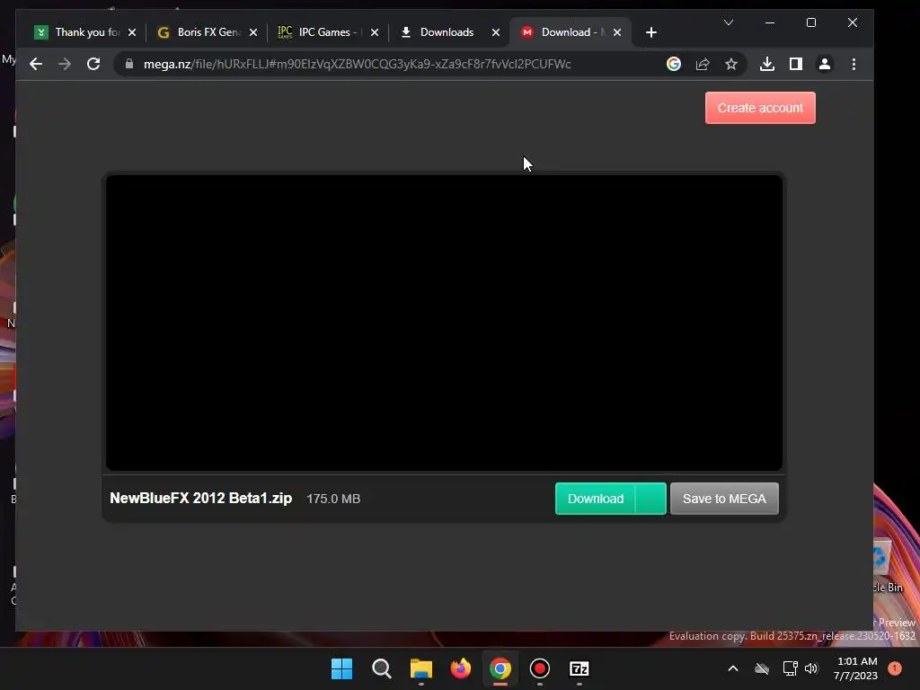Open Chrome three-dot menu
920x690 pixels.
tap(854, 64)
